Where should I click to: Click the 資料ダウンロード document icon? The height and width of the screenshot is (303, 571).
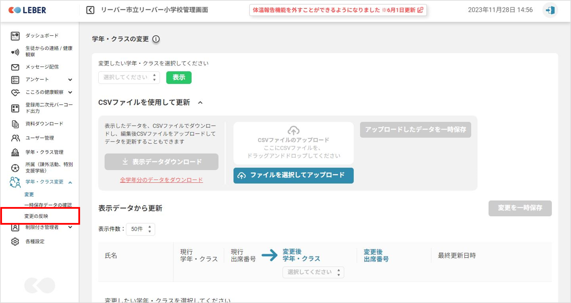pos(15,124)
